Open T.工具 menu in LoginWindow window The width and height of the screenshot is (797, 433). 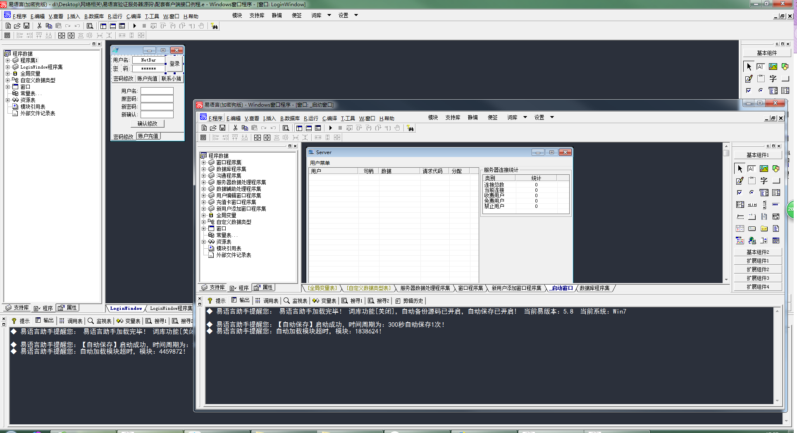pyautogui.click(x=152, y=16)
